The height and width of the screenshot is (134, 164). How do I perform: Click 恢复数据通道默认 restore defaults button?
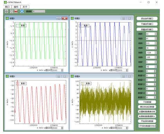point(147,116)
